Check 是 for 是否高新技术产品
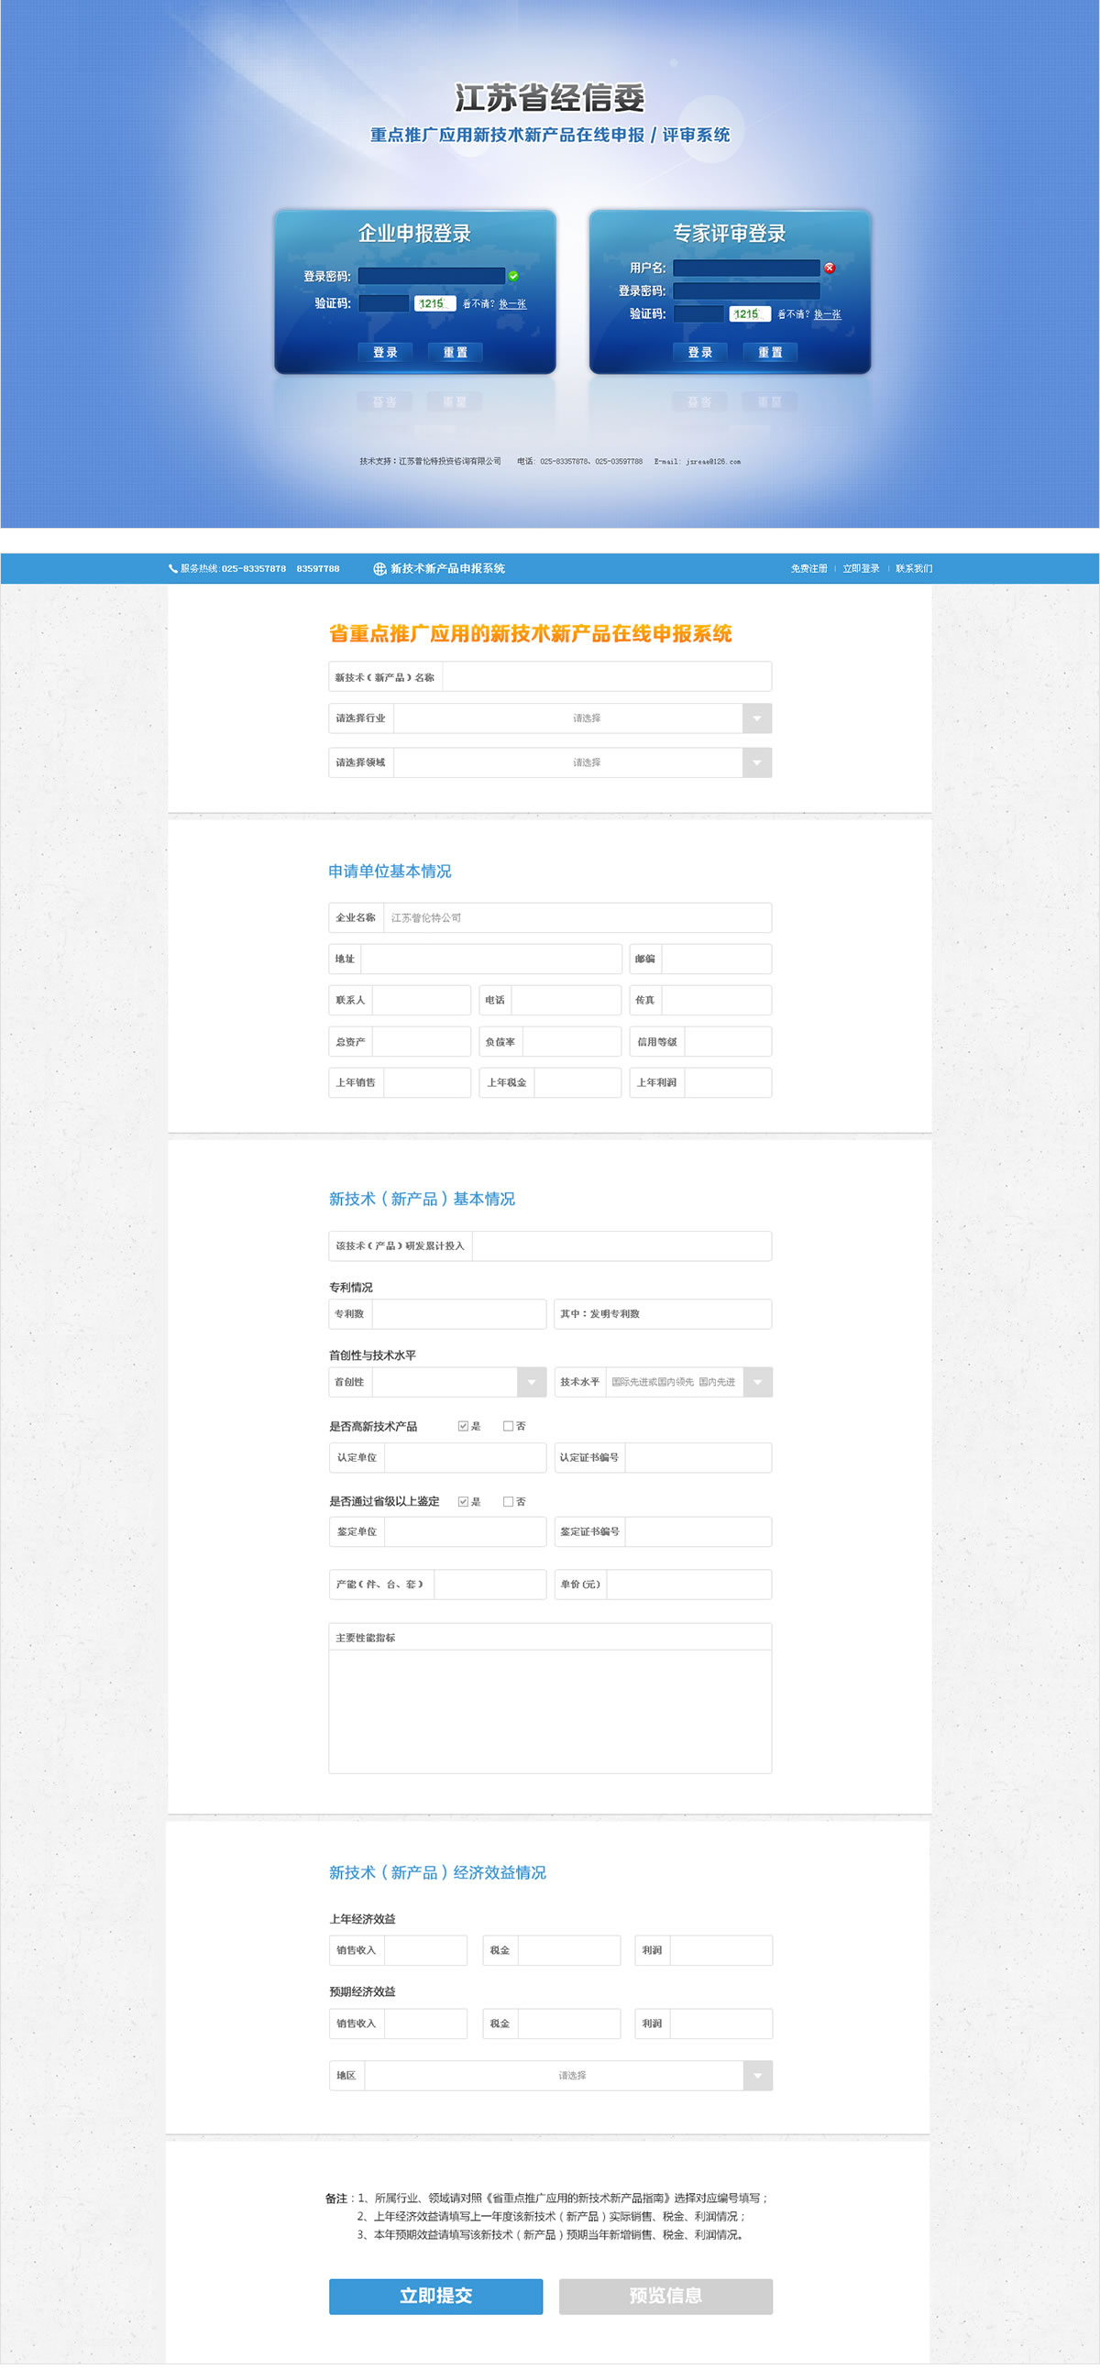The height and width of the screenshot is (2369, 1100). tap(463, 1426)
